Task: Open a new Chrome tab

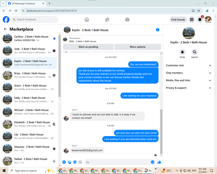Action: point(49,3)
